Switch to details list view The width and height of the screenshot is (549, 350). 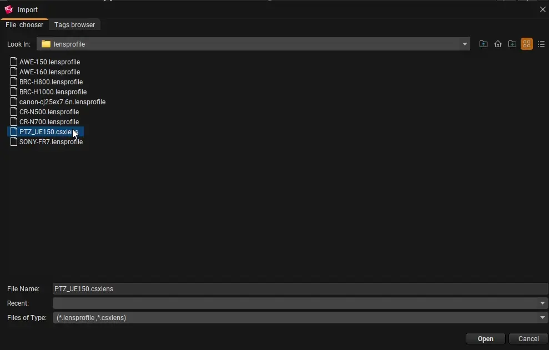pyautogui.click(x=541, y=44)
